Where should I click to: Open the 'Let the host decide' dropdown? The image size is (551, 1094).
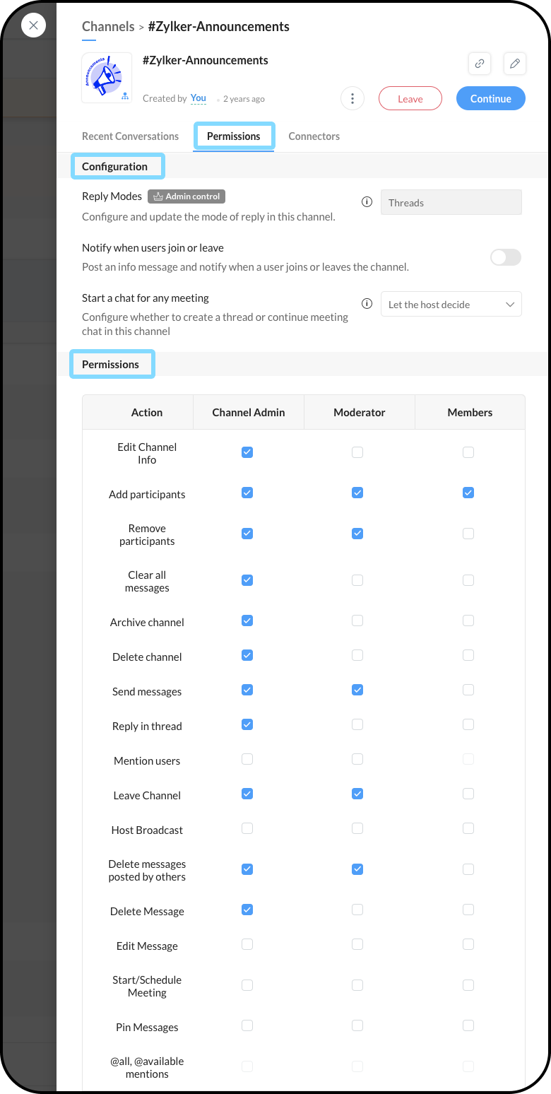tap(451, 305)
